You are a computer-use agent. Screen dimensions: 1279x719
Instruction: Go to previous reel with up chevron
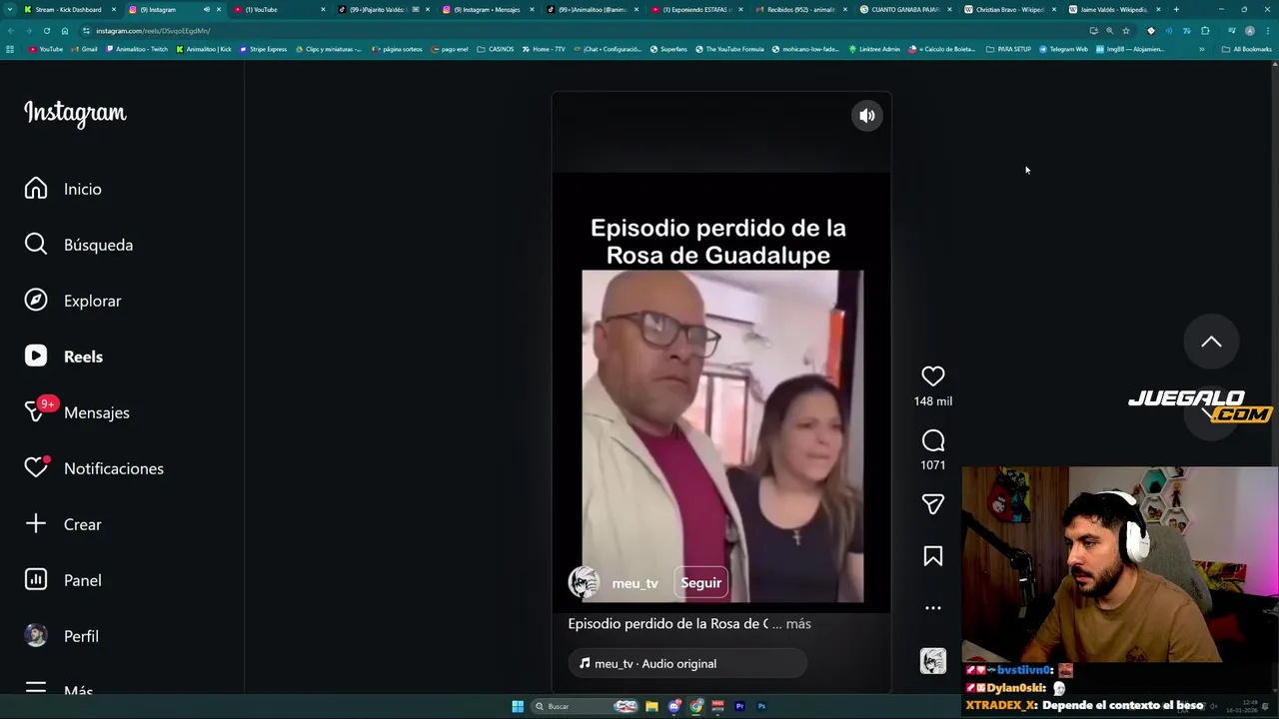[x=1211, y=342]
